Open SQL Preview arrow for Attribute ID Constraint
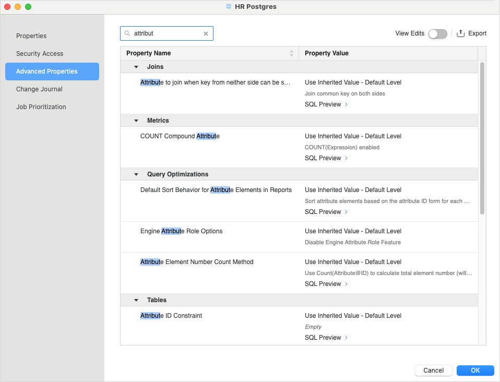Image resolution: width=500 pixels, height=382 pixels. pyautogui.click(x=346, y=338)
